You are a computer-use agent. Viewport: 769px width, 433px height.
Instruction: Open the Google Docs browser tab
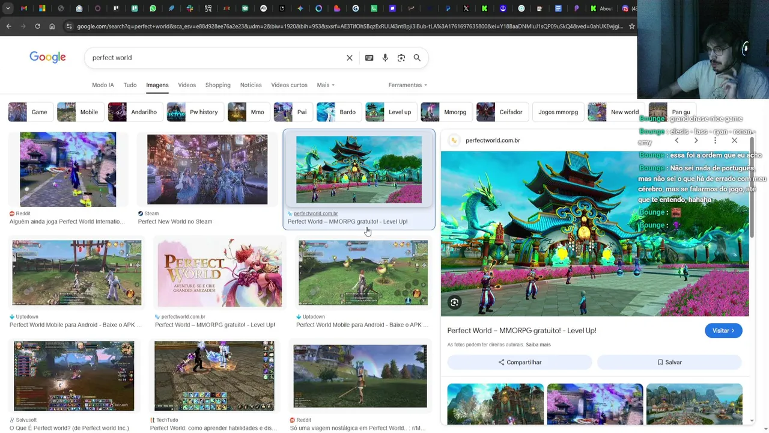pyautogui.click(x=558, y=8)
